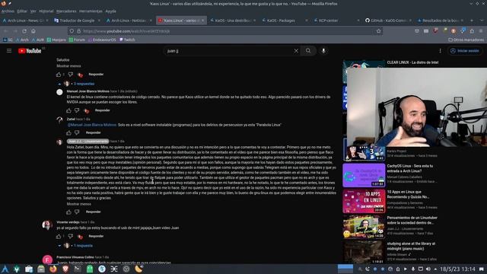Open the volume control in system tray
Image resolution: width=487 pixels, height=274 pixels.
click(x=428, y=269)
